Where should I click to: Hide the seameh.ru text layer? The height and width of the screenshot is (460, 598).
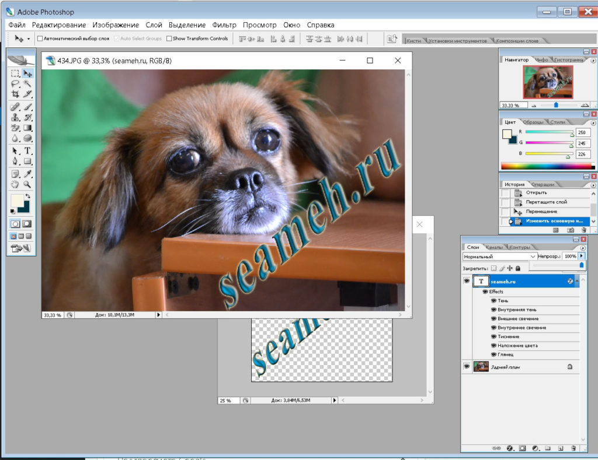[467, 281]
